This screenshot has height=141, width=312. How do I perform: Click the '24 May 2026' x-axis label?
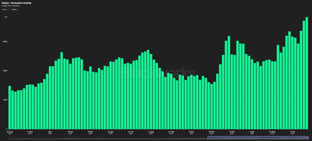272,132
